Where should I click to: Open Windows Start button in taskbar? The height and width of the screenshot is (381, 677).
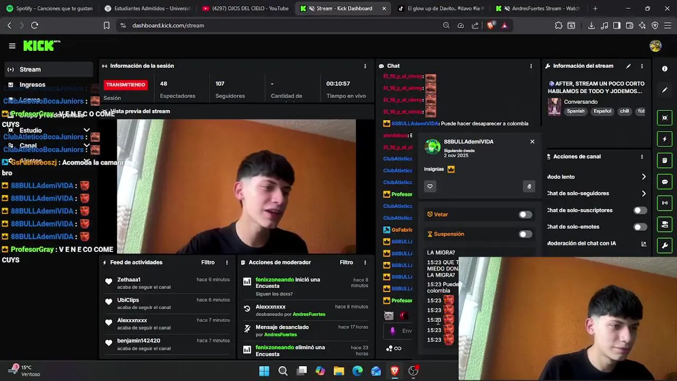(x=264, y=371)
